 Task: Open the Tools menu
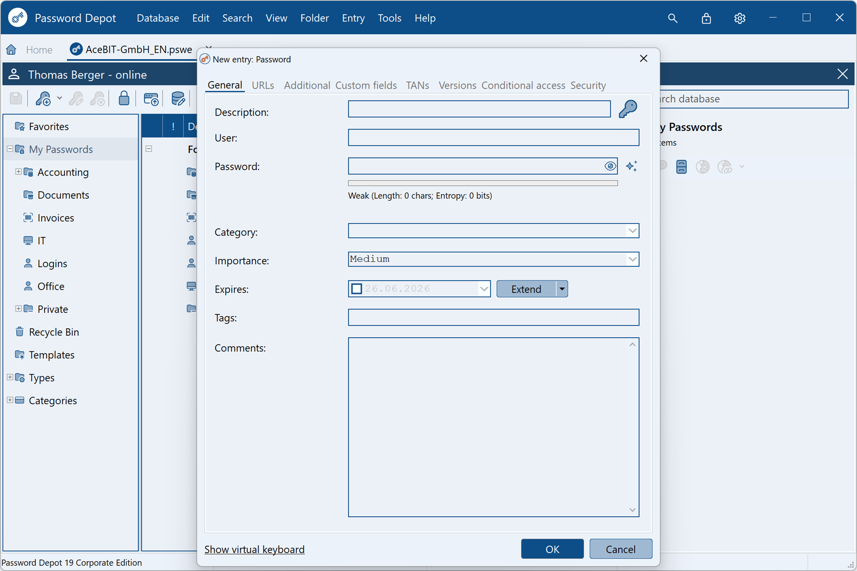[x=389, y=18]
